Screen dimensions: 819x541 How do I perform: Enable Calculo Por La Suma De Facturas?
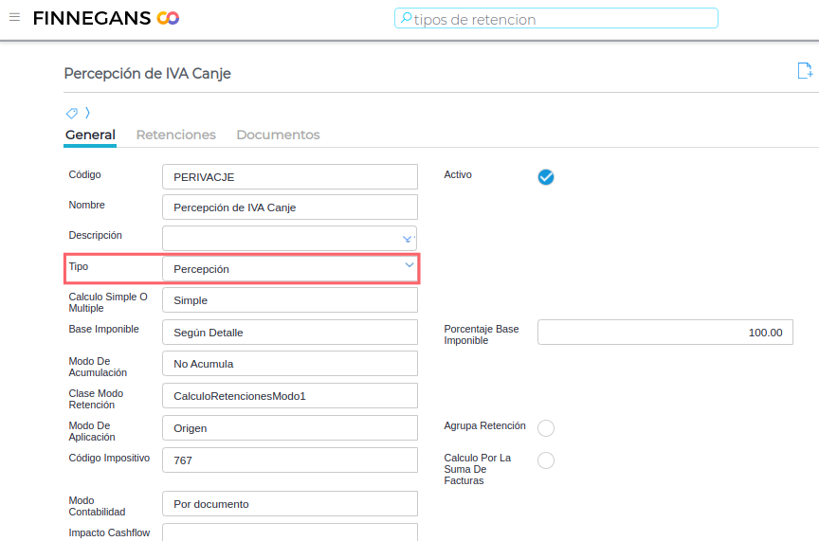click(x=546, y=460)
